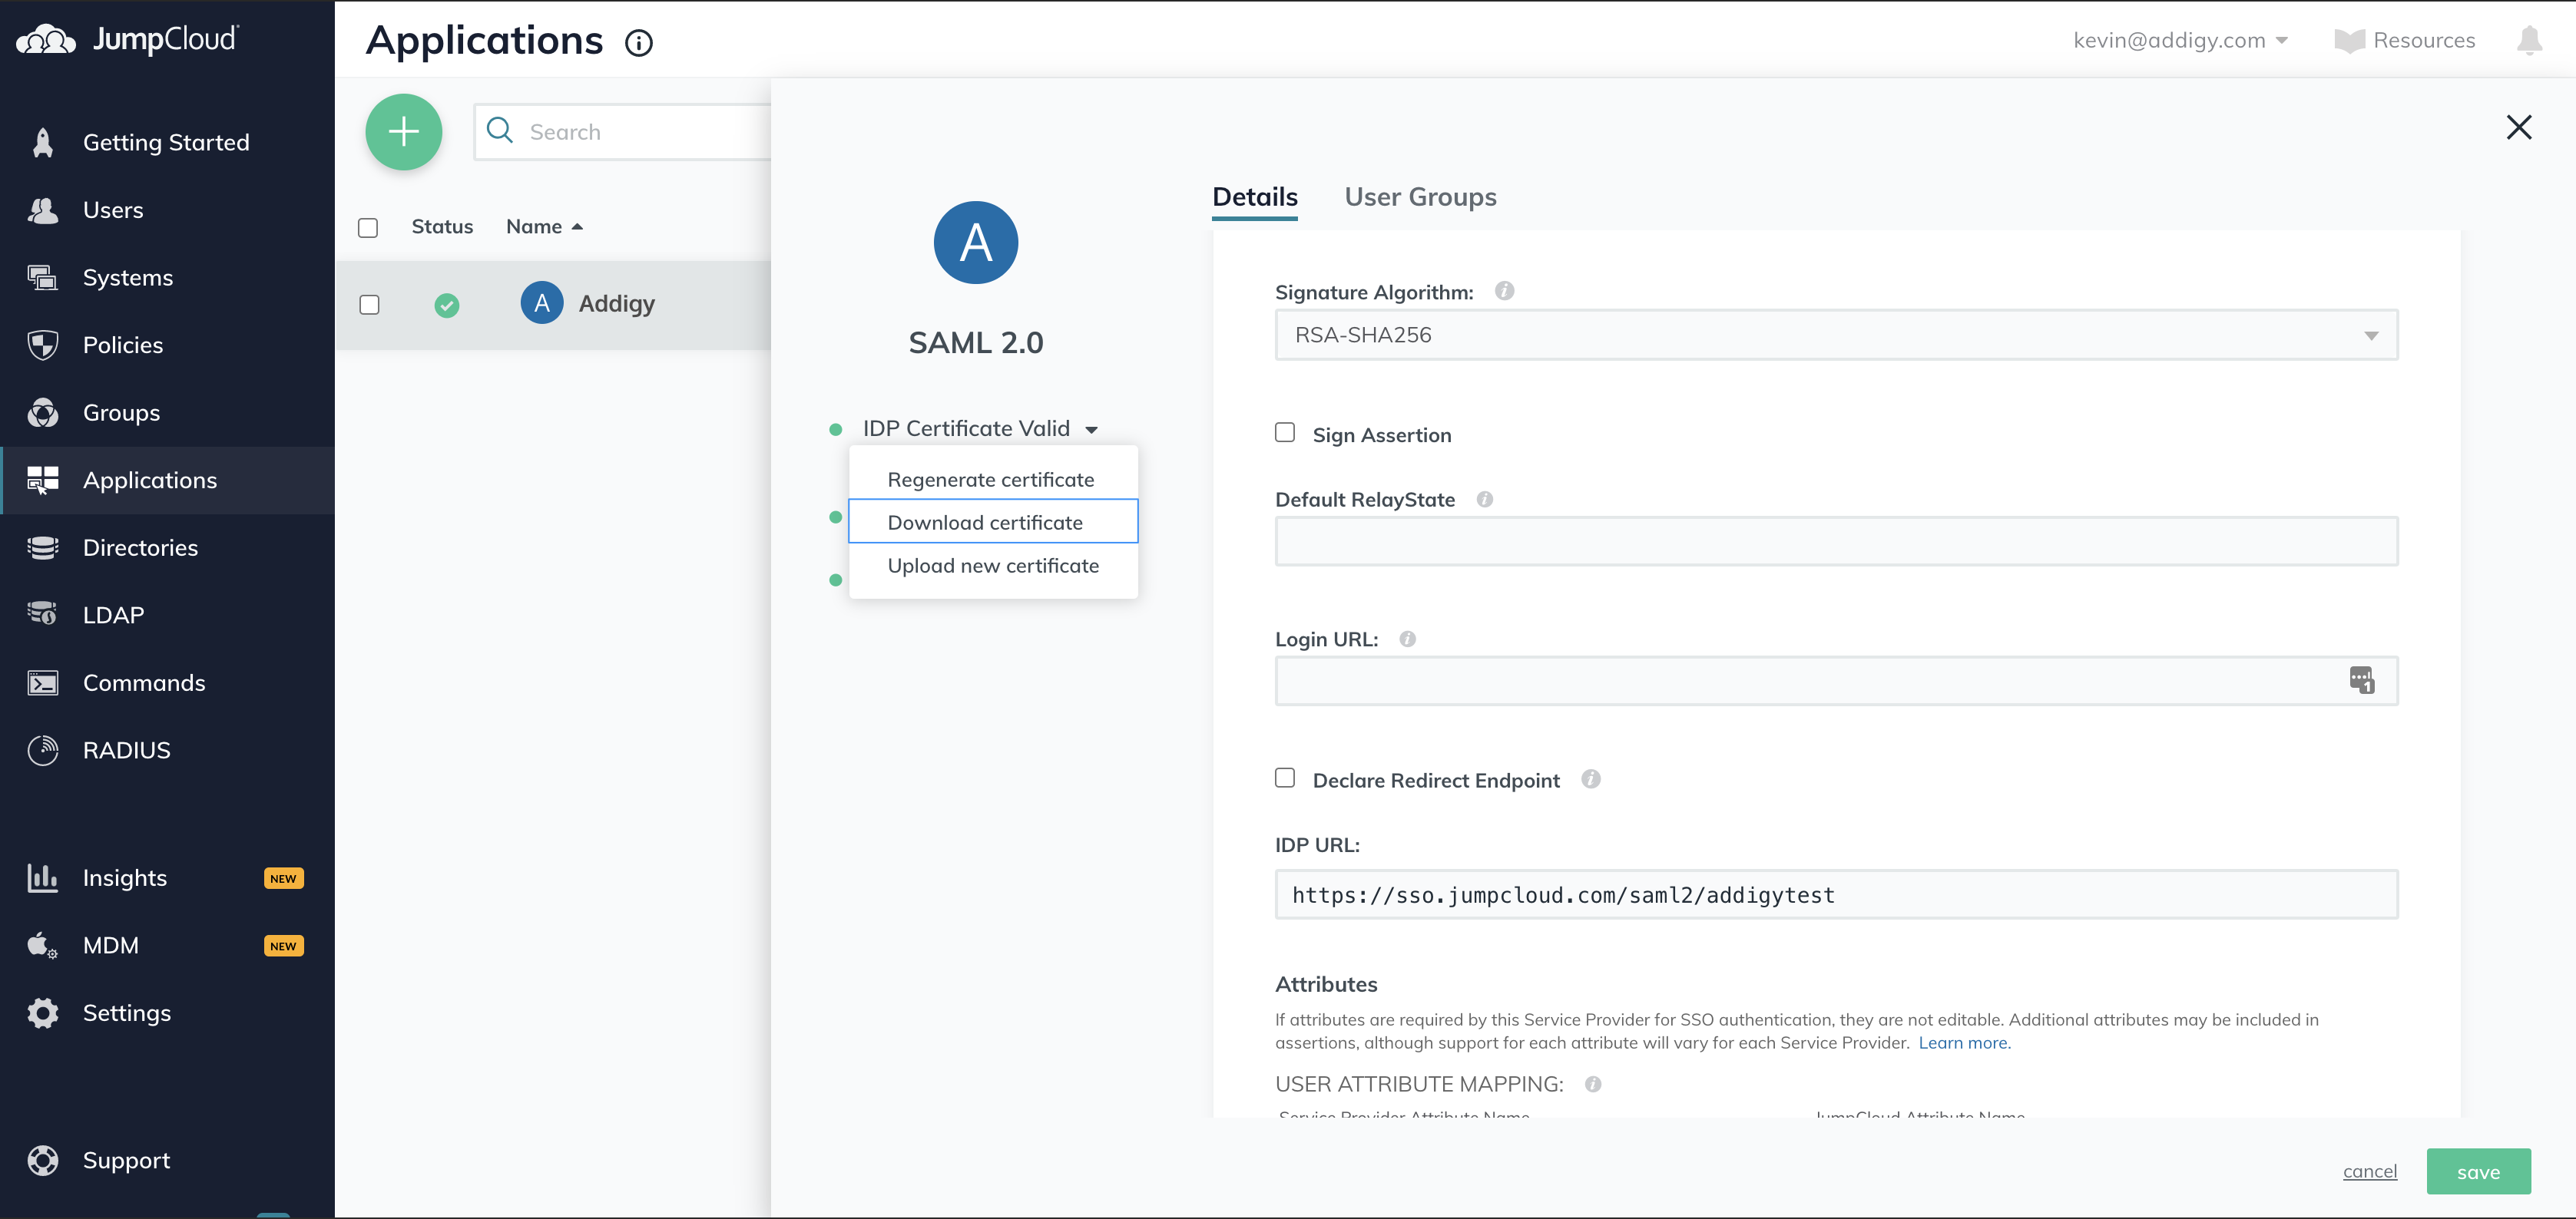Switch to the User Groups tab
2576x1219 pixels.
pos(1420,197)
